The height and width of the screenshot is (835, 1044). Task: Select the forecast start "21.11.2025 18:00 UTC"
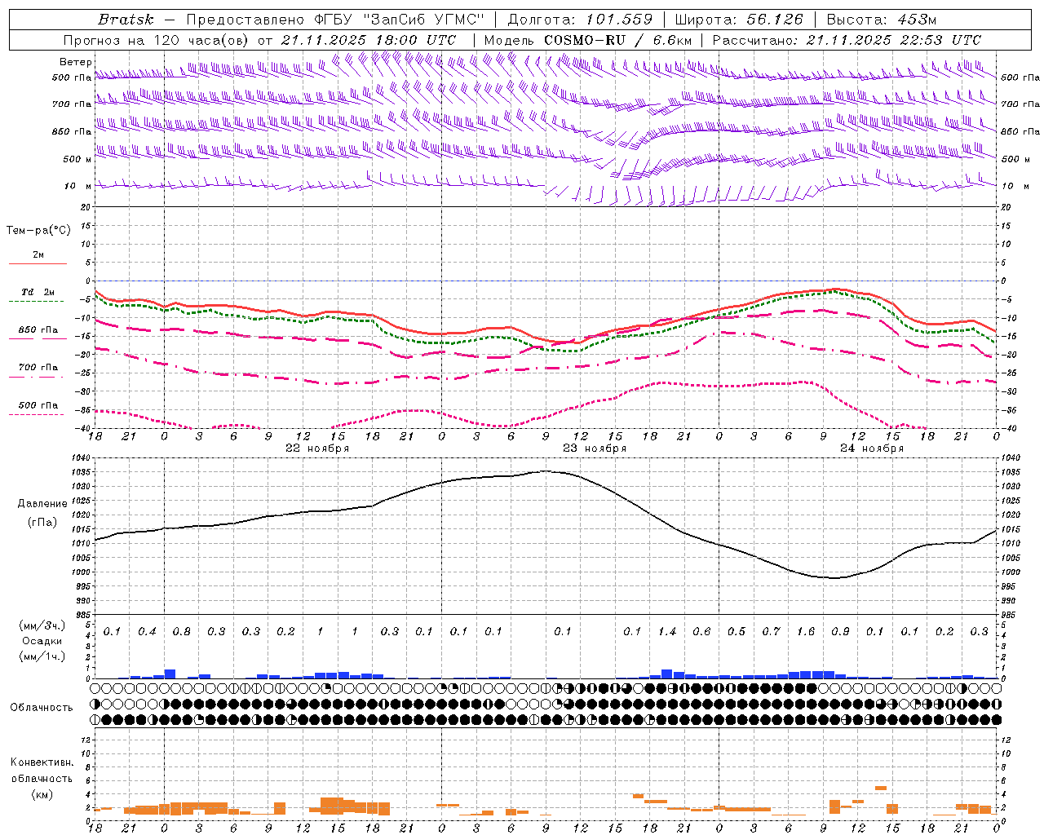click(x=368, y=40)
